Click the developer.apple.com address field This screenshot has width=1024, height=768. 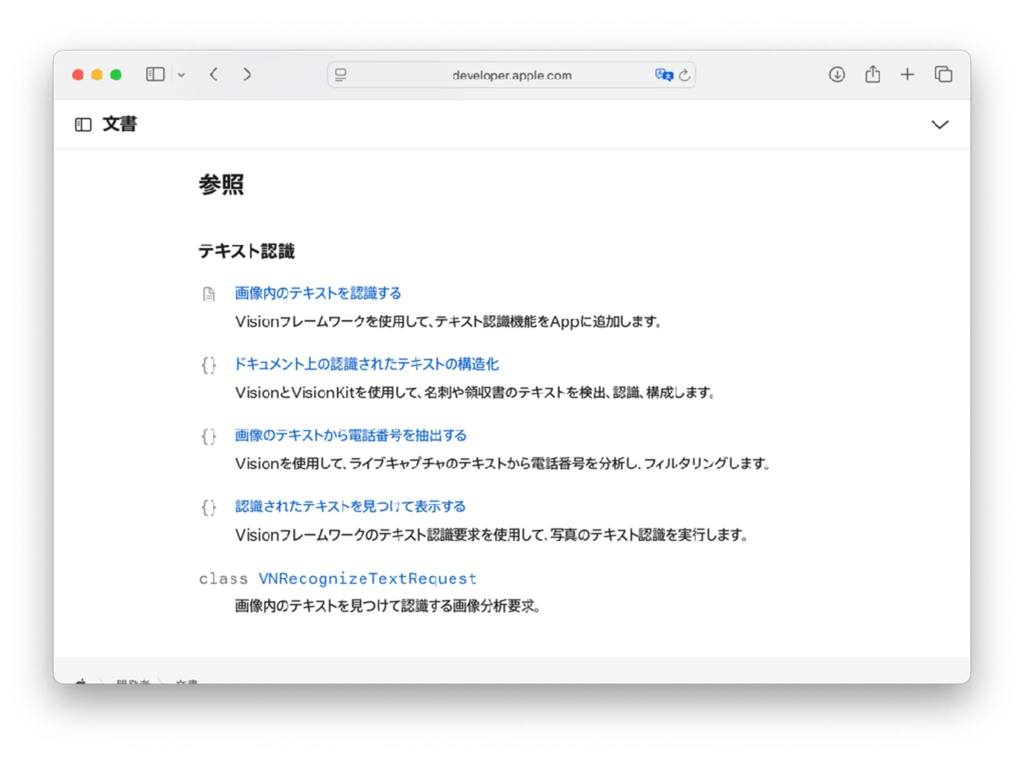coord(511,75)
